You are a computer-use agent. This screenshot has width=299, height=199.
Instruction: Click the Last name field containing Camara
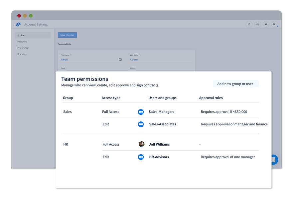[x=161, y=60]
